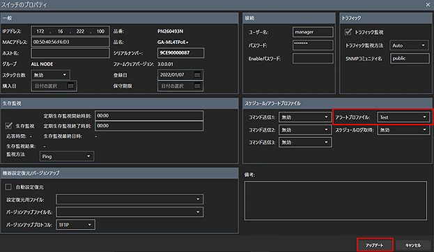This screenshot has height=252, width=434.
Task: Click the Enableパスワード input field
Action: [x=313, y=58]
